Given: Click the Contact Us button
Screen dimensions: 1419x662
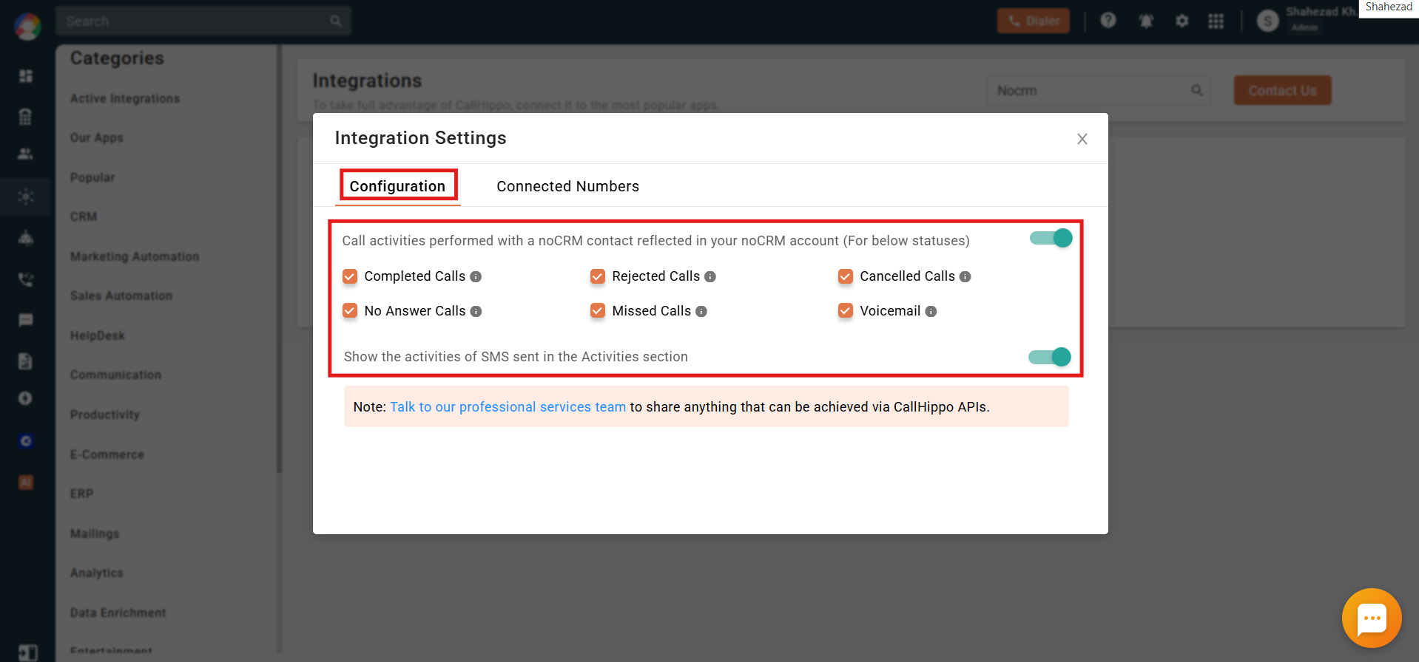Looking at the screenshot, I should (x=1282, y=90).
